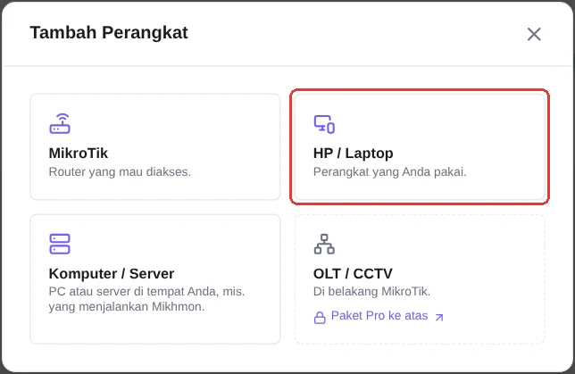Click text "Router yang mau diakses."
This screenshot has width=575, height=374.
pyautogui.click(x=120, y=172)
